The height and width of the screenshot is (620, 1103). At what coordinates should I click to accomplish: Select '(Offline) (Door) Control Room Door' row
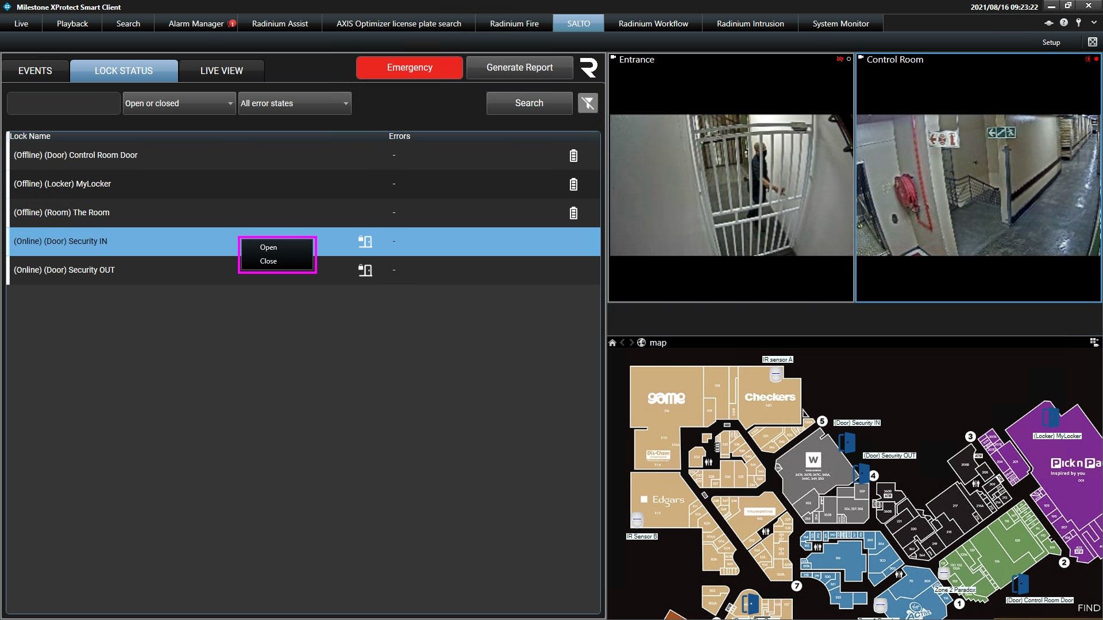coord(304,156)
